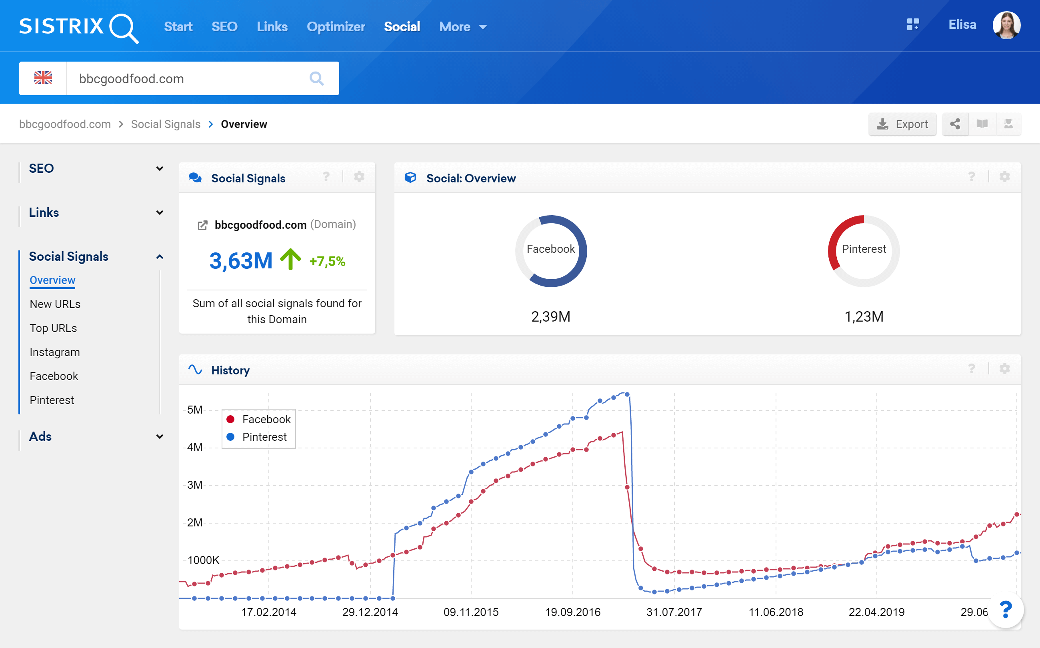1040x648 pixels.
Task: Select Instagram in sidebar
Action: pos(55,352)
